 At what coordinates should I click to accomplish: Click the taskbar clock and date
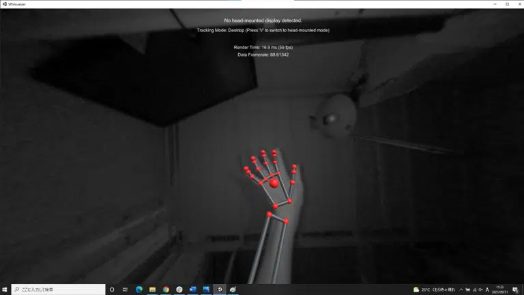point(501,290)
